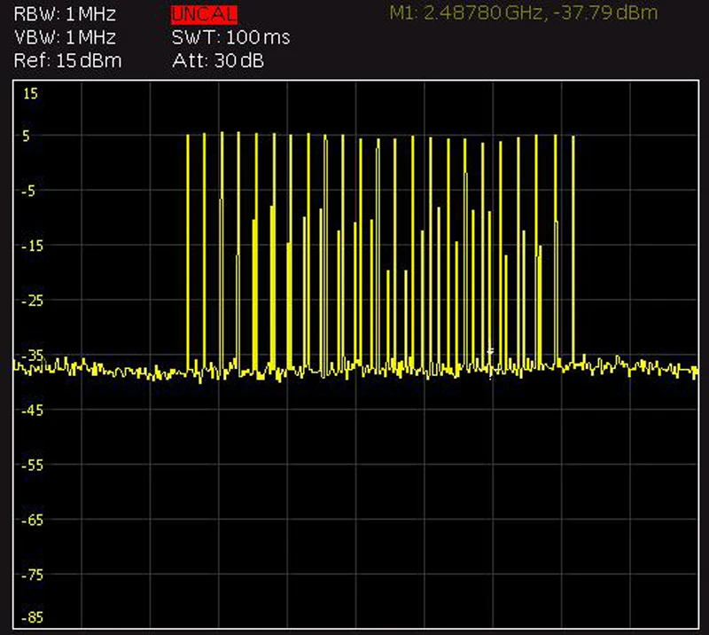709x635 pixels.
Task: Click the -25 axis label
Action: pos(32,301)
